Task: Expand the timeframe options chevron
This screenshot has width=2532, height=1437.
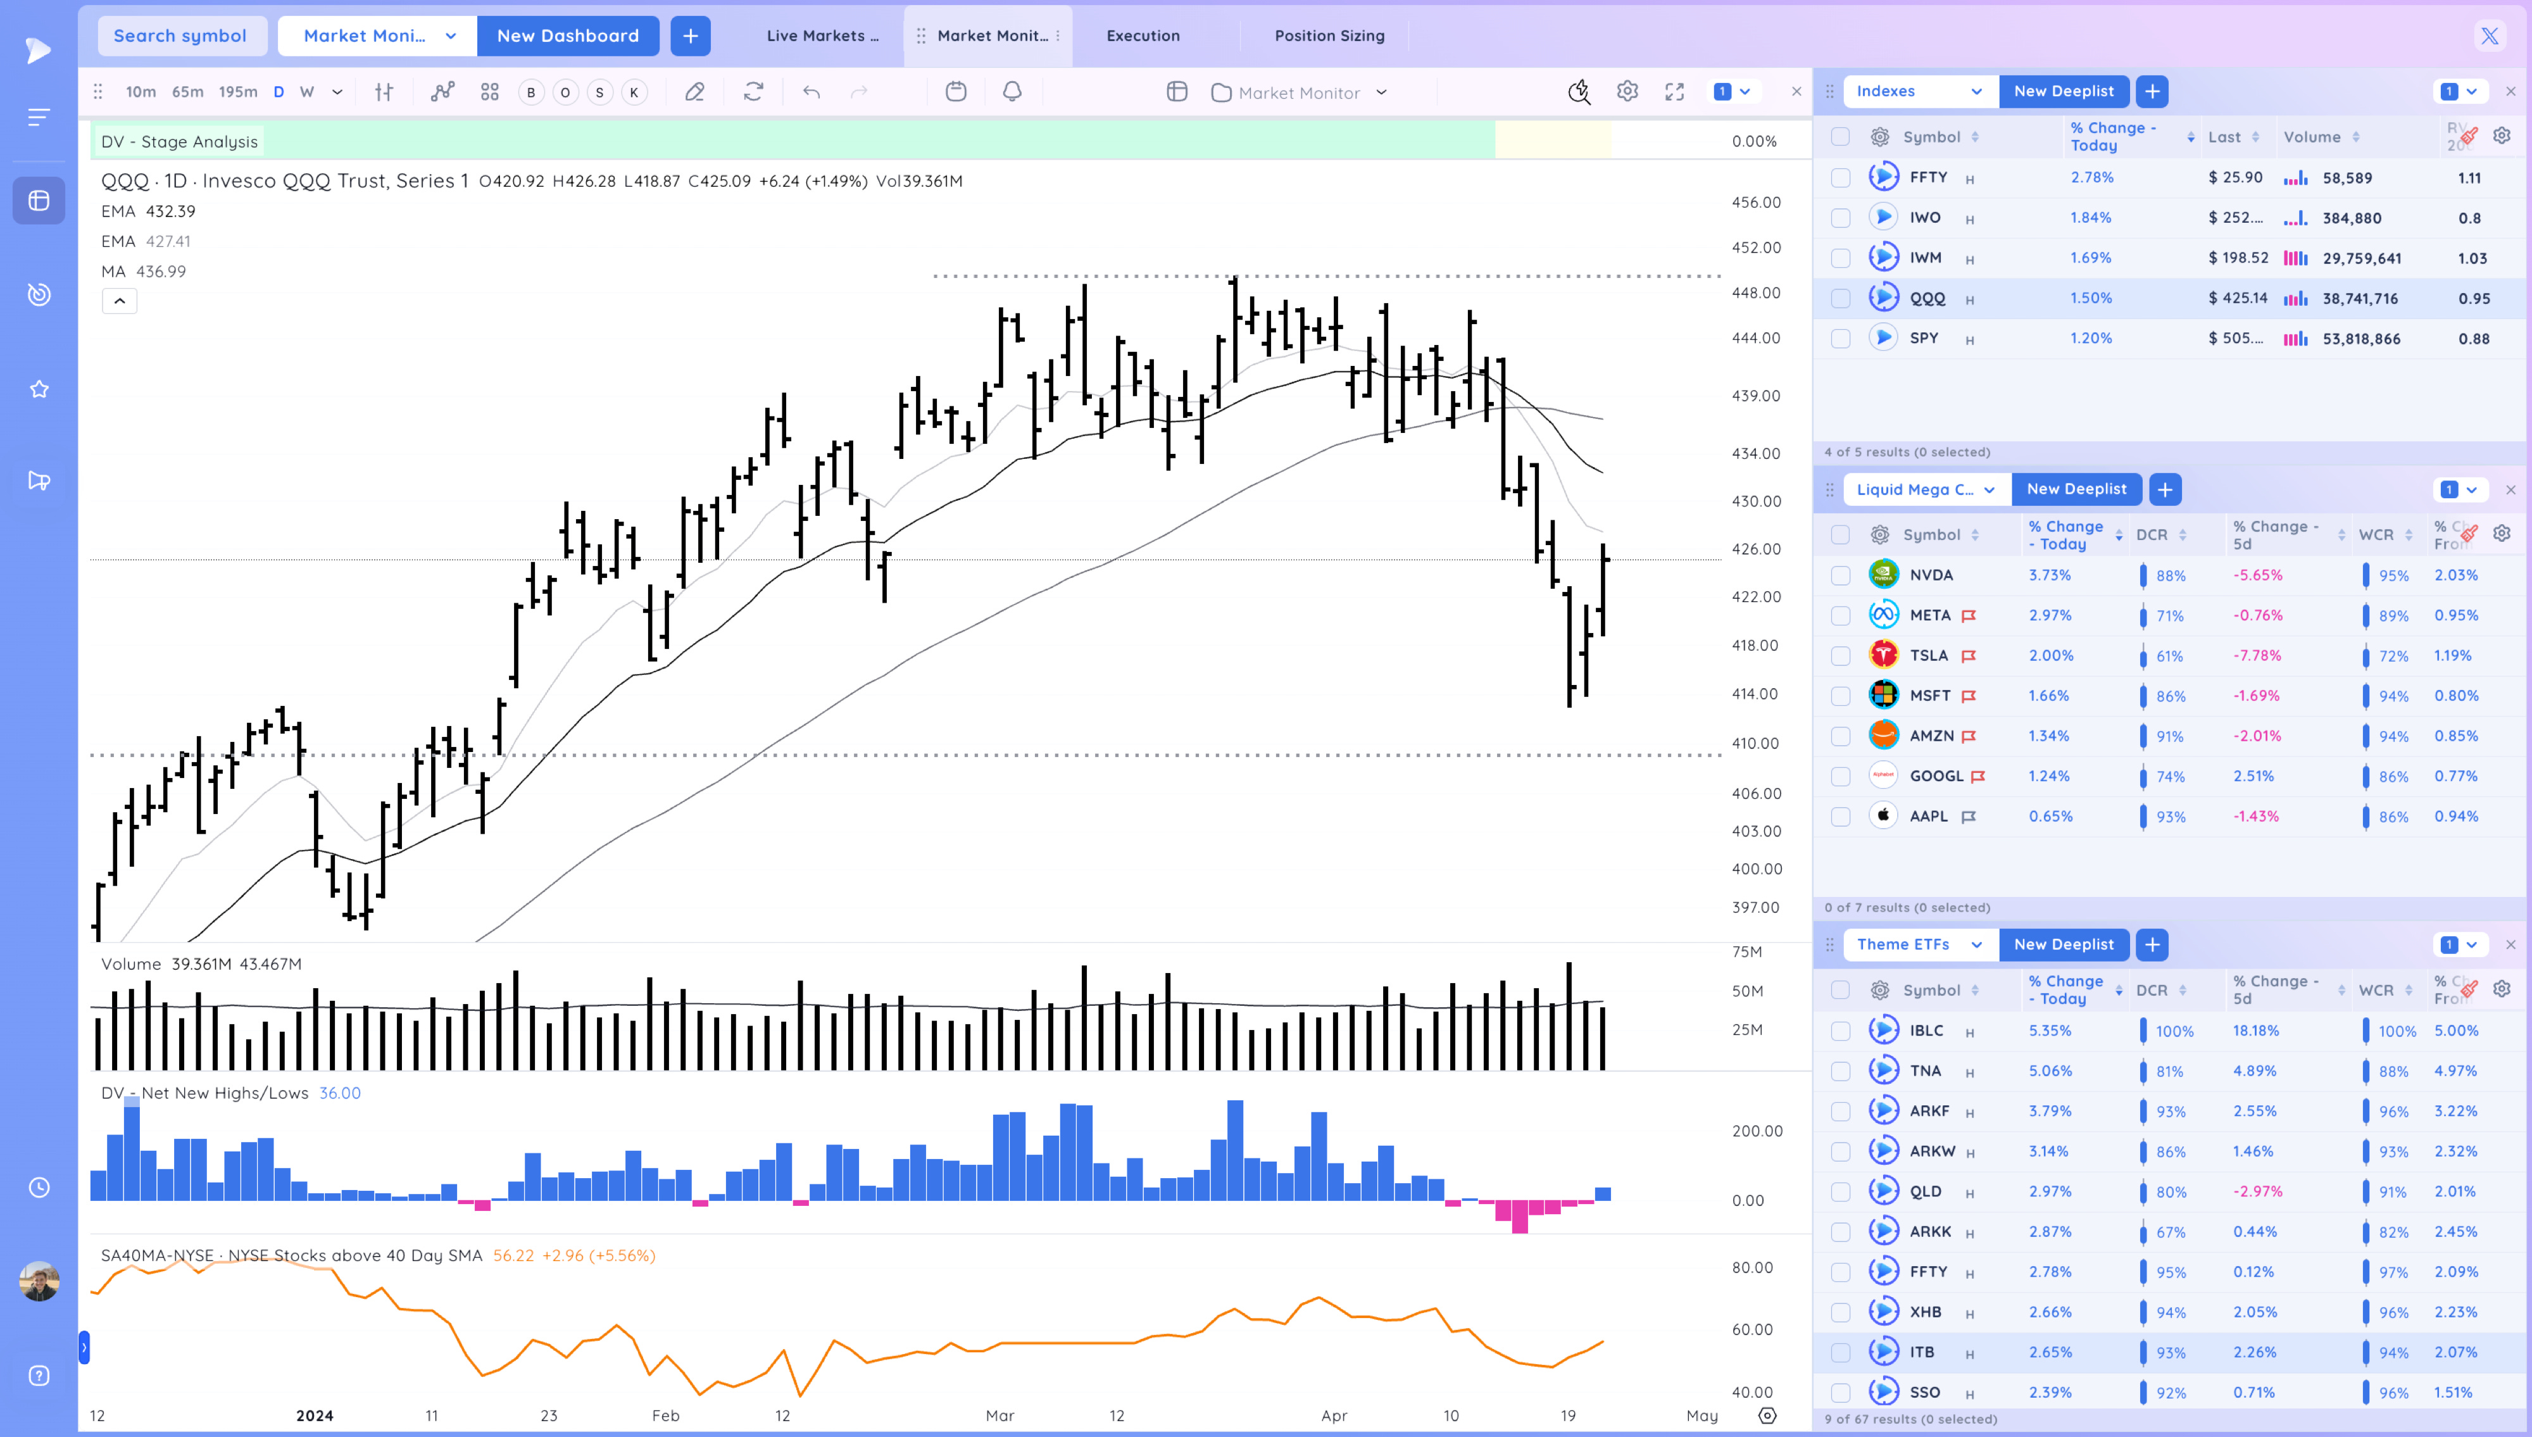Action: (337, 92)
